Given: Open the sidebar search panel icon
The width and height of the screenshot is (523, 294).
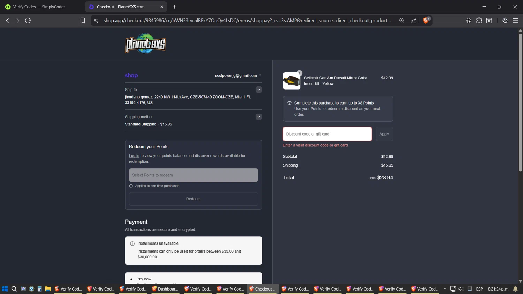Looking at the screenshot, I should [489, 21].
